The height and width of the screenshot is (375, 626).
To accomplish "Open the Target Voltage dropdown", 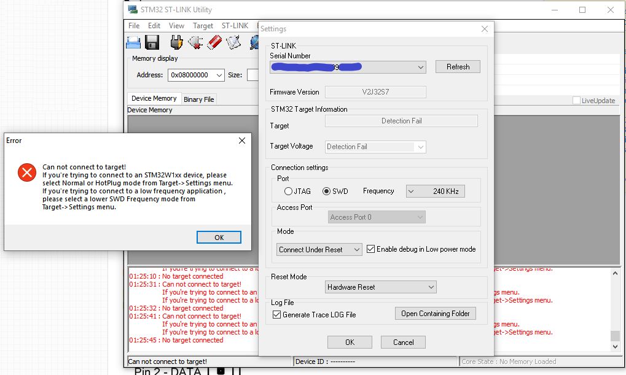I will coord(420,147).
